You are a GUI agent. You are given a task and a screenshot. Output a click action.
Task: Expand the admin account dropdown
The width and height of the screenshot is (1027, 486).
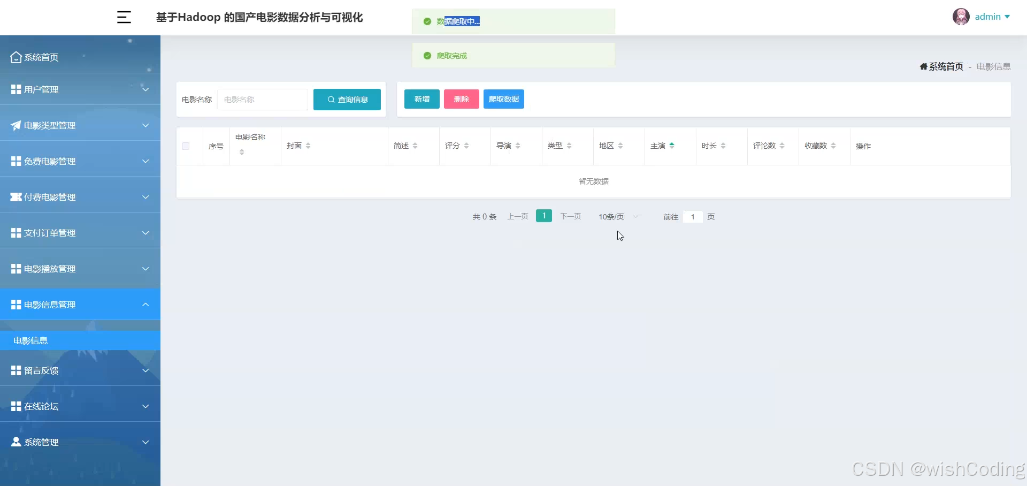coord(992,17)
